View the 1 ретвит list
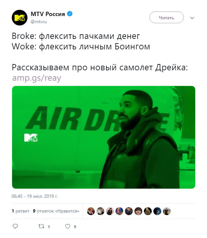The height and width of the screenshot is (238, 207). (x=21, y=211)
